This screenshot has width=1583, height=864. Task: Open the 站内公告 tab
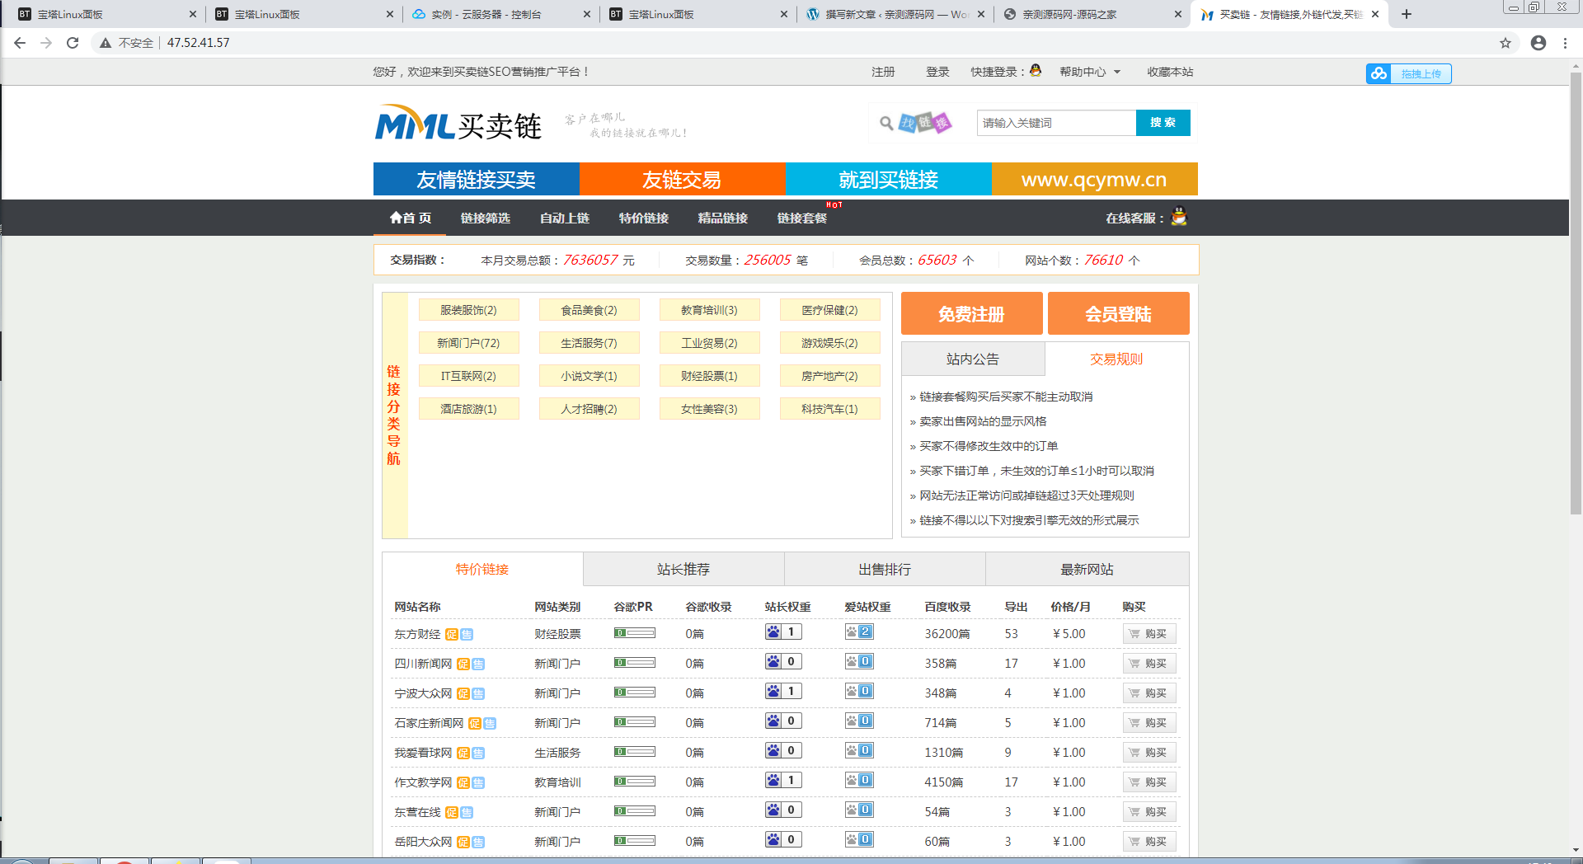pyautogui.click(x=973, y=359)
